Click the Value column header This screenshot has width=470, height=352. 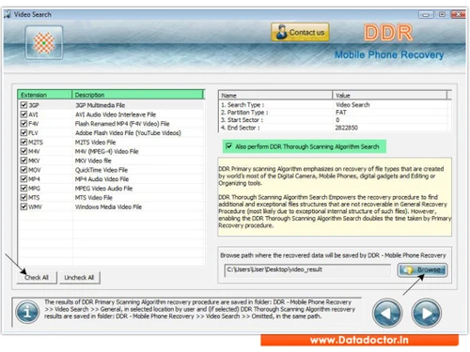390,95
